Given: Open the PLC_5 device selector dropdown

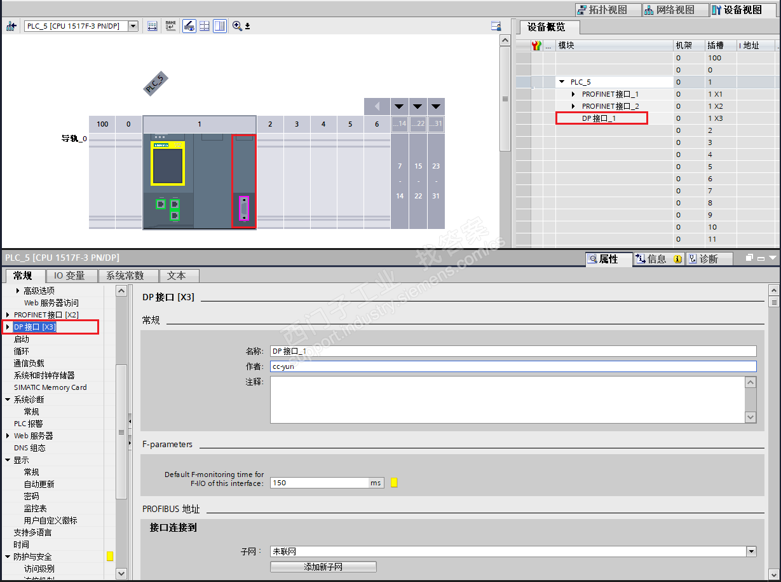Looking at the screenshot, I should click(133, 26).
